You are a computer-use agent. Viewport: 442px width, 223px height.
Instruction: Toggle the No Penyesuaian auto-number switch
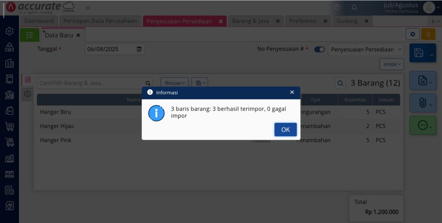pos(319,50)
